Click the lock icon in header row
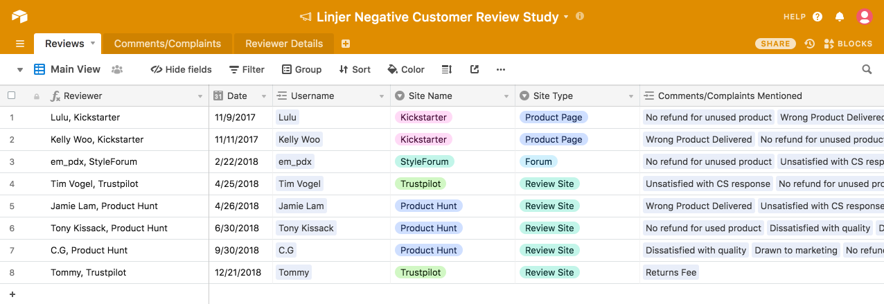 [x=37, y=96]
